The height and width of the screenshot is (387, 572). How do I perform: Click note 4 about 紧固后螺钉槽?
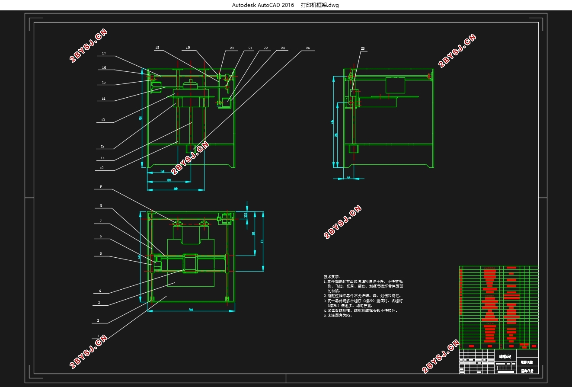[361, 310]
